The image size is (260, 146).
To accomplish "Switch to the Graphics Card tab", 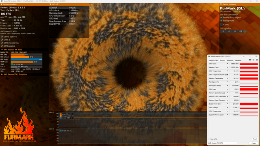I will (213, 60).
